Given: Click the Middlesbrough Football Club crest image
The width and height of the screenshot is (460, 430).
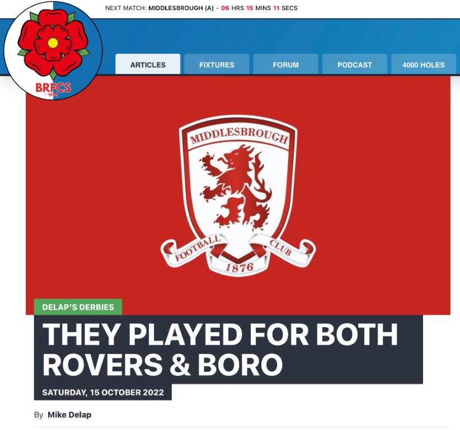Looking at the screenshot, I should tap(238, 196).
